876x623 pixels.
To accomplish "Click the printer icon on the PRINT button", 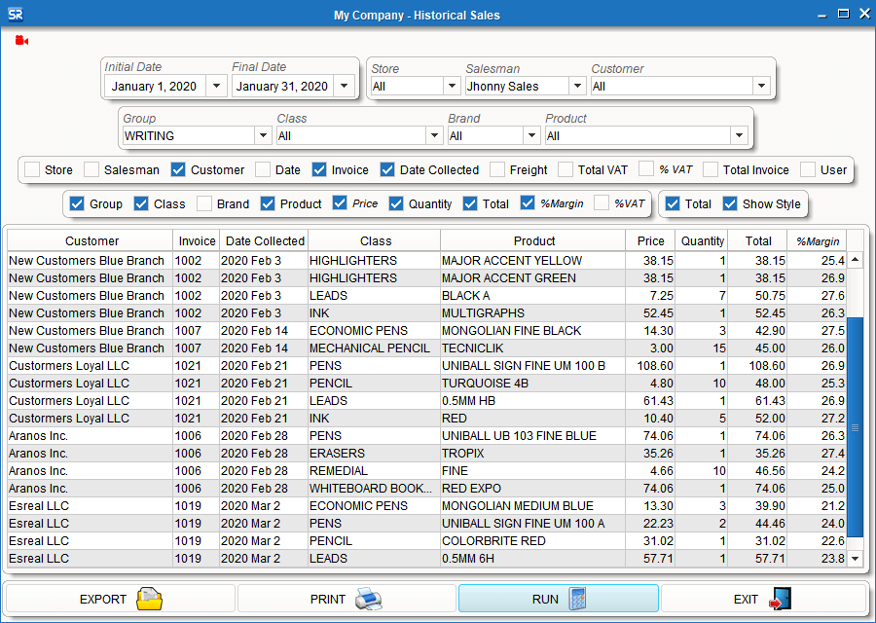I will [368, 599].
